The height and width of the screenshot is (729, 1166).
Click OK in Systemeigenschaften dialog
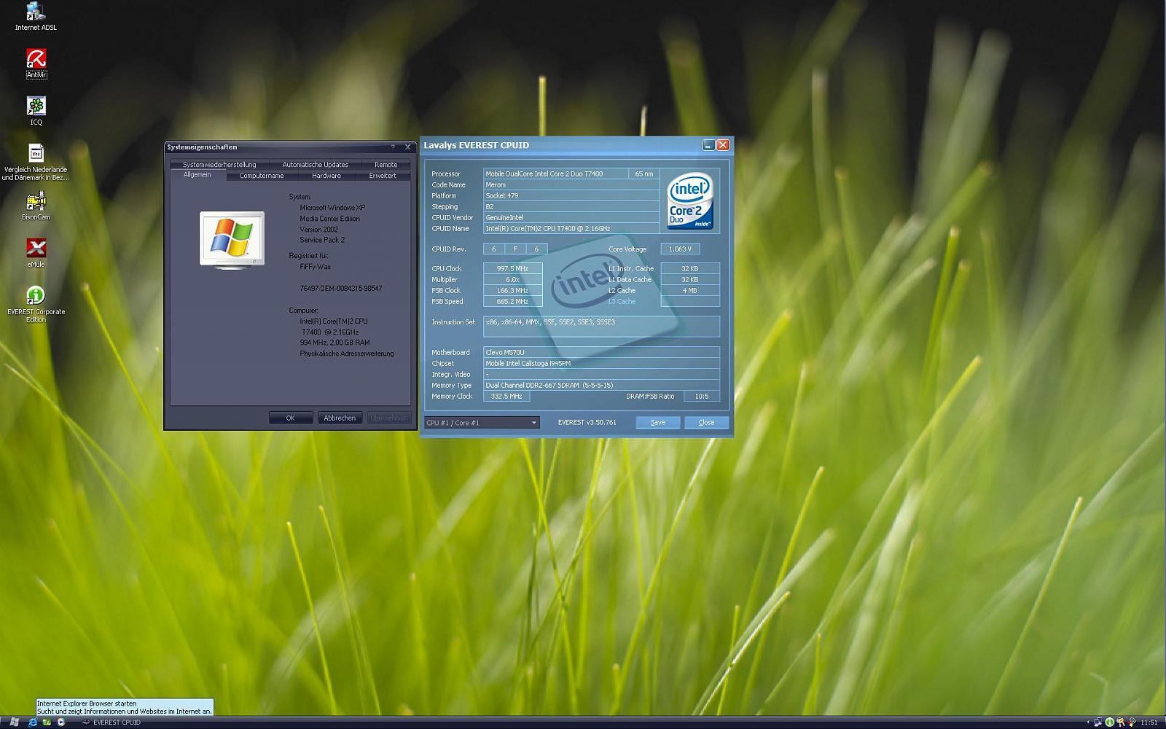pos(291,418)
